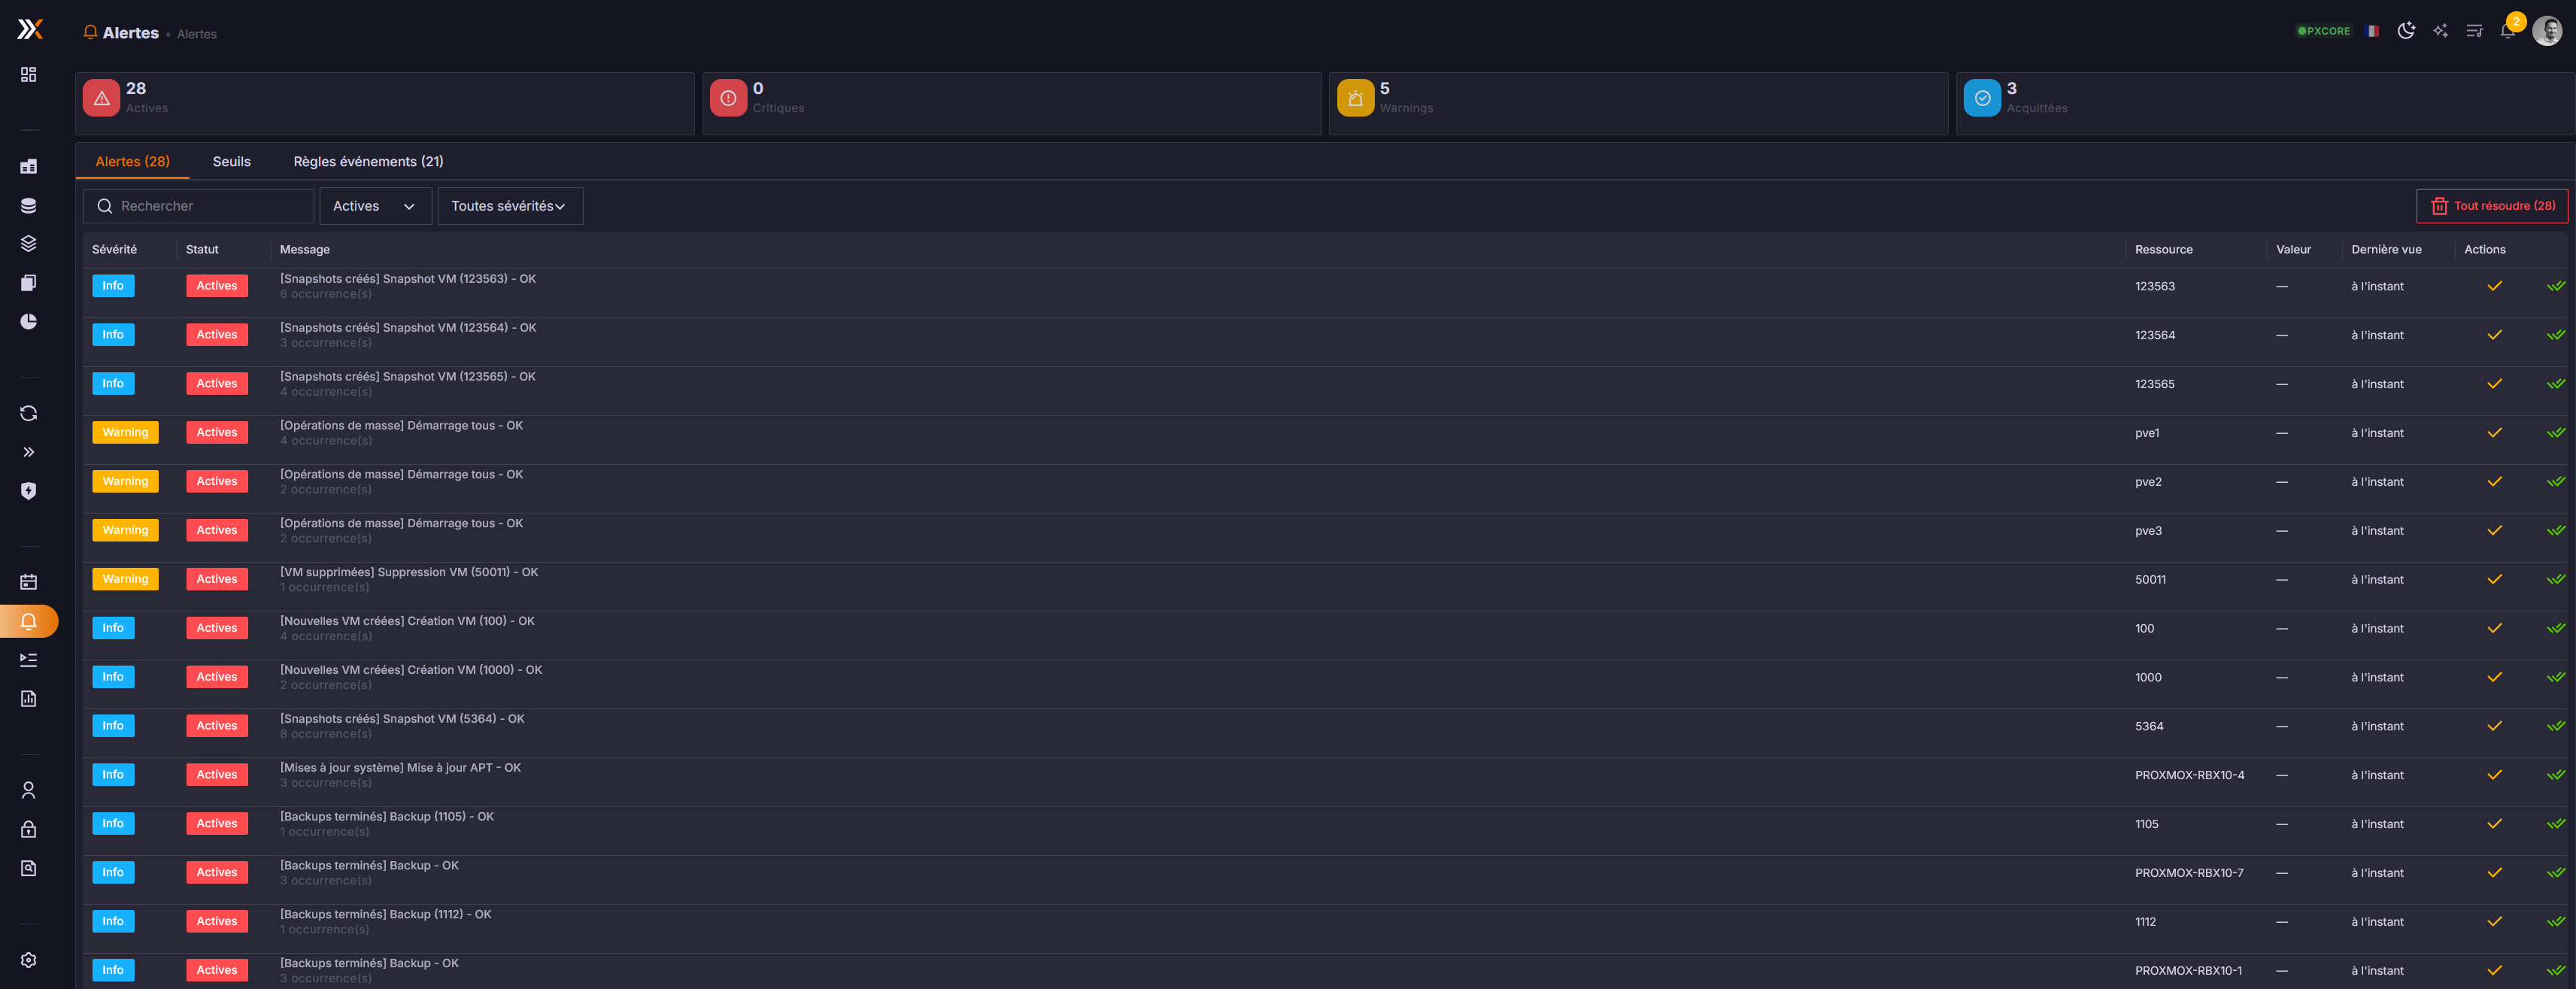Open the layers/stacks section from sidebar
2576x989 pixels.
(27, 243)
